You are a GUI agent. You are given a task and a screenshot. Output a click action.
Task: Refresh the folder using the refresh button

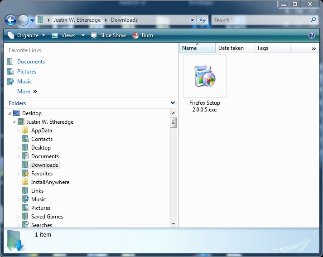(202, 20)
